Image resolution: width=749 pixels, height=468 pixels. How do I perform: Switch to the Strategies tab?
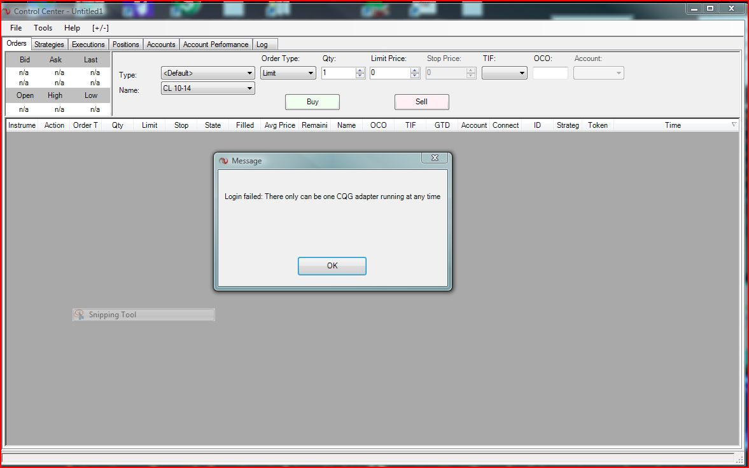(49, 45)
